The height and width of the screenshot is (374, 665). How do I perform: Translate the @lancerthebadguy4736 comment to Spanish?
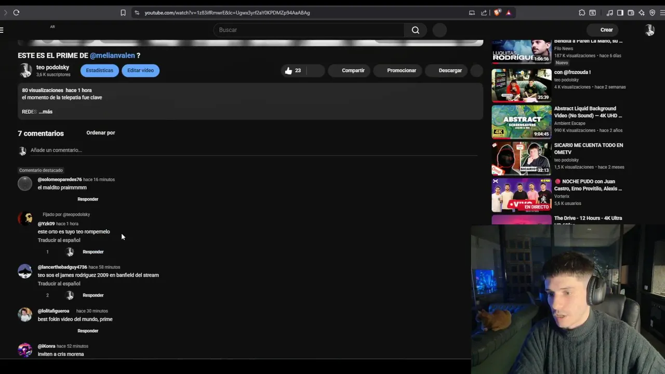coord(59,284)
